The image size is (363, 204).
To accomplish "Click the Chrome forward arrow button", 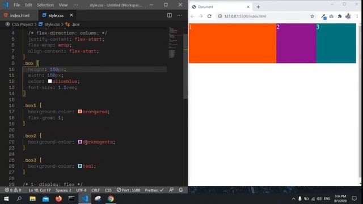I will tap(201, 16).
